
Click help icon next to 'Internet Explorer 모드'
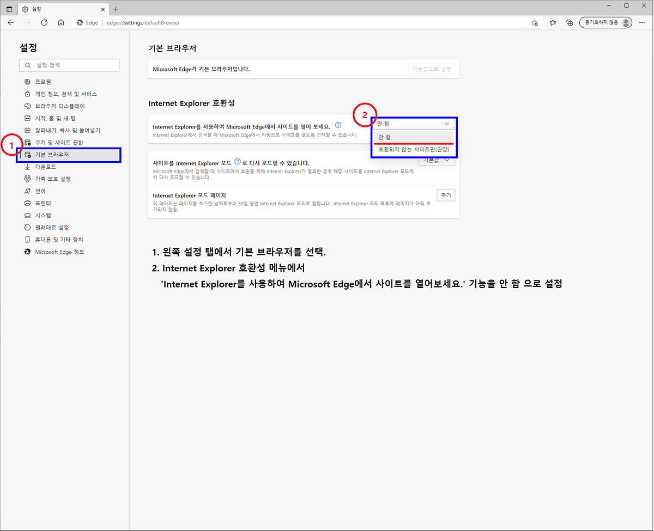pos(237,162)
